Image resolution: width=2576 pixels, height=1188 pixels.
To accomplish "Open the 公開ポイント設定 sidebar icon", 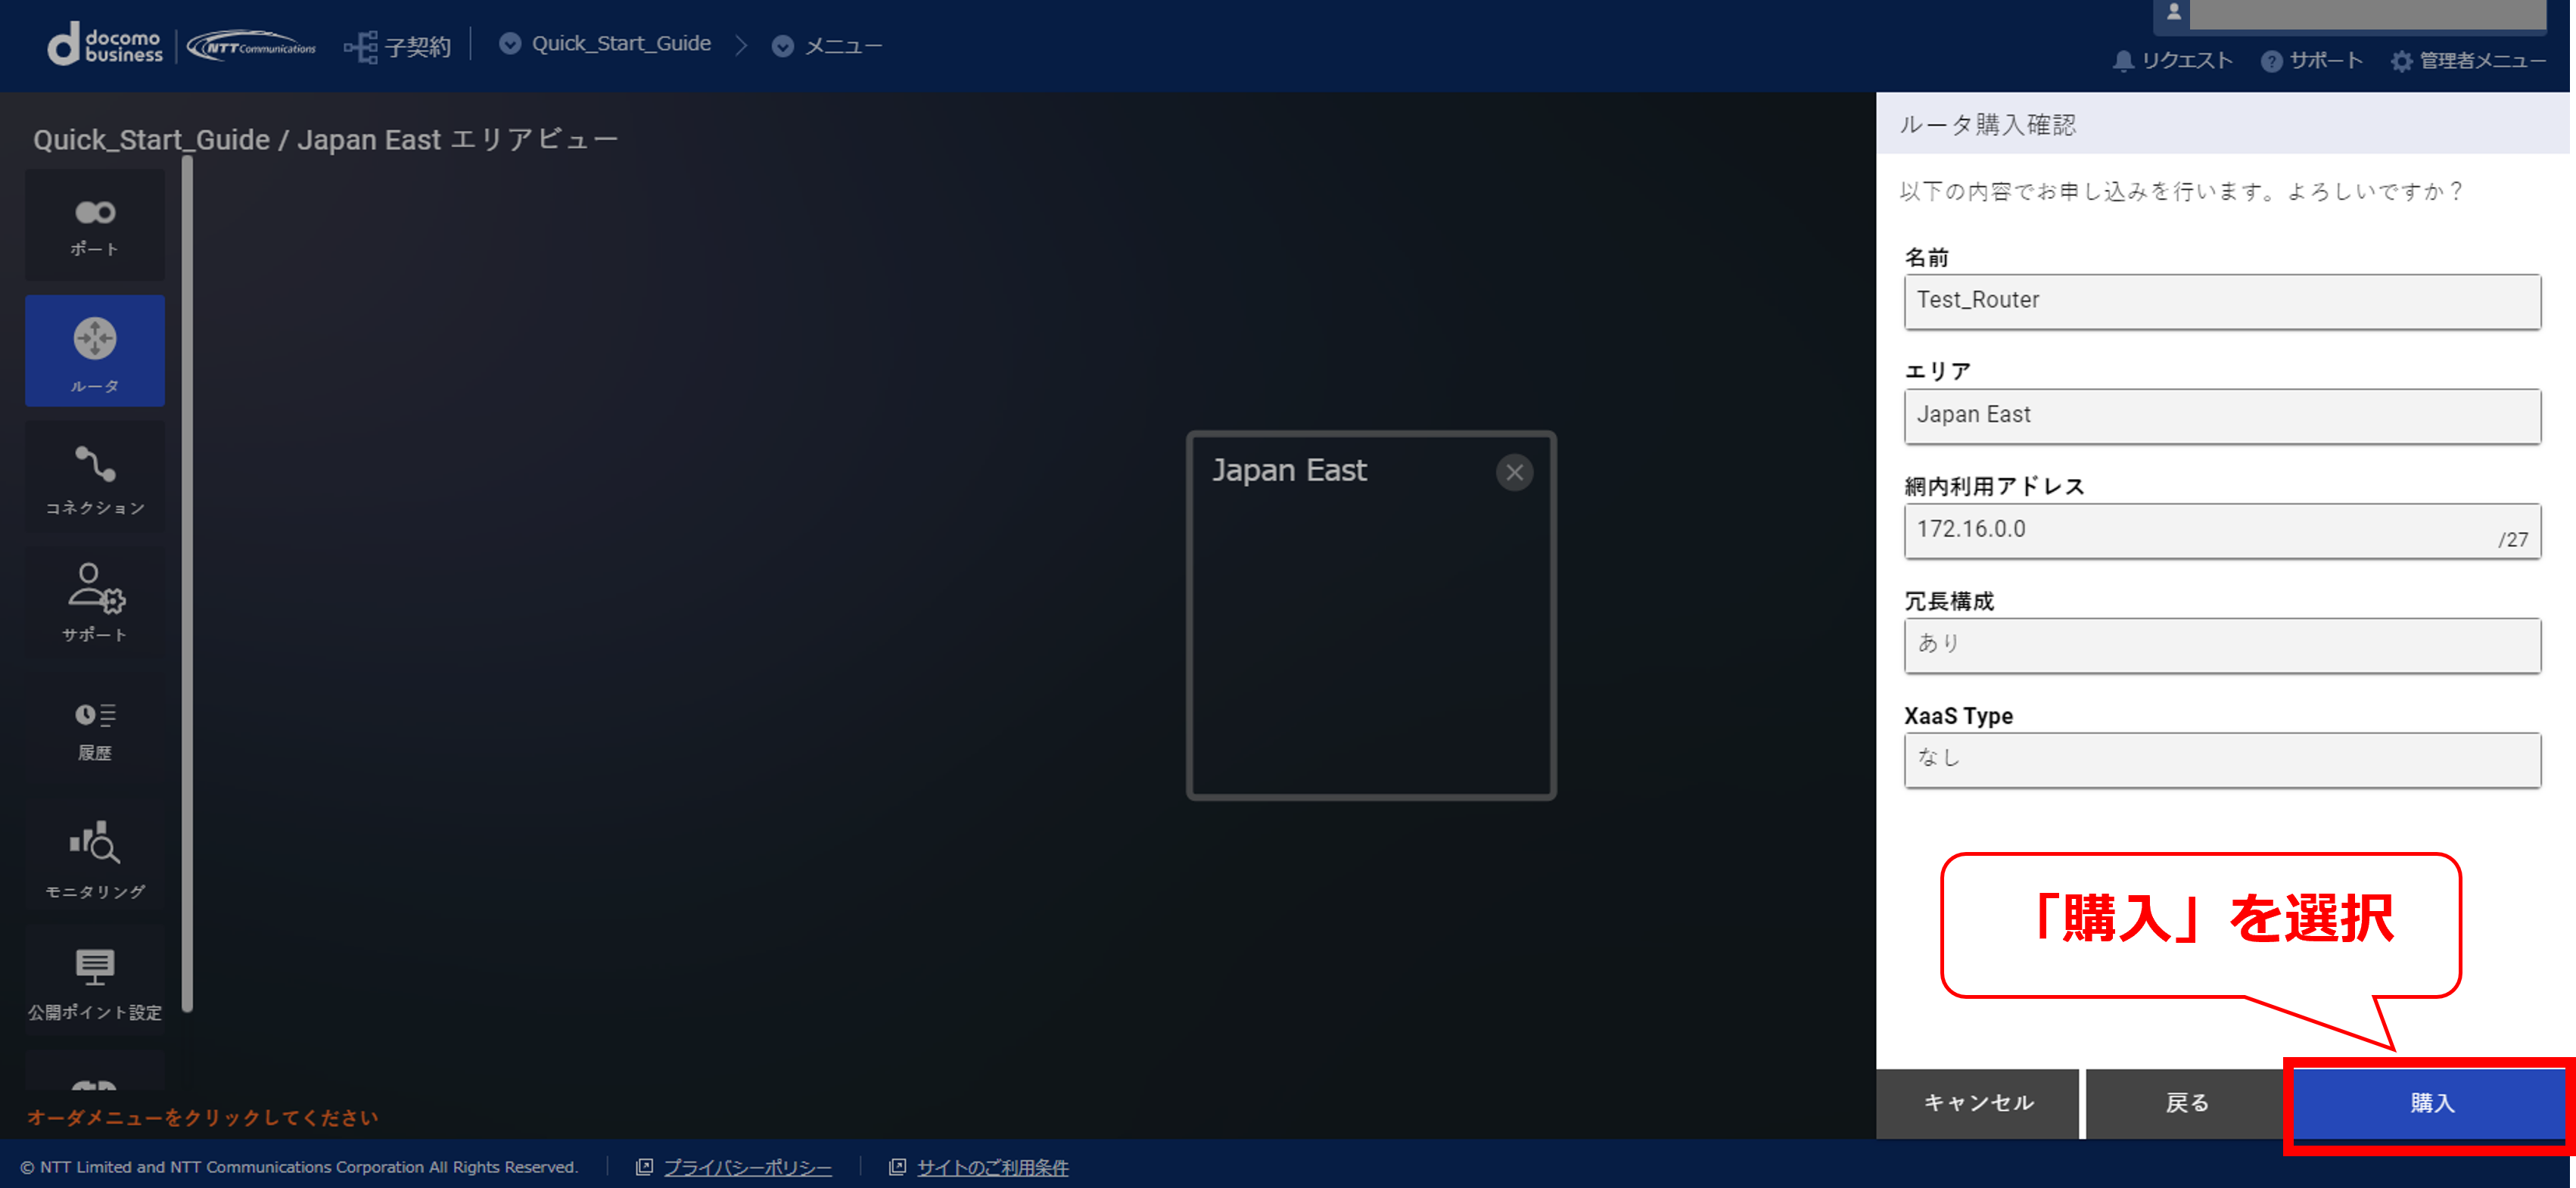I will pos(95,981).
